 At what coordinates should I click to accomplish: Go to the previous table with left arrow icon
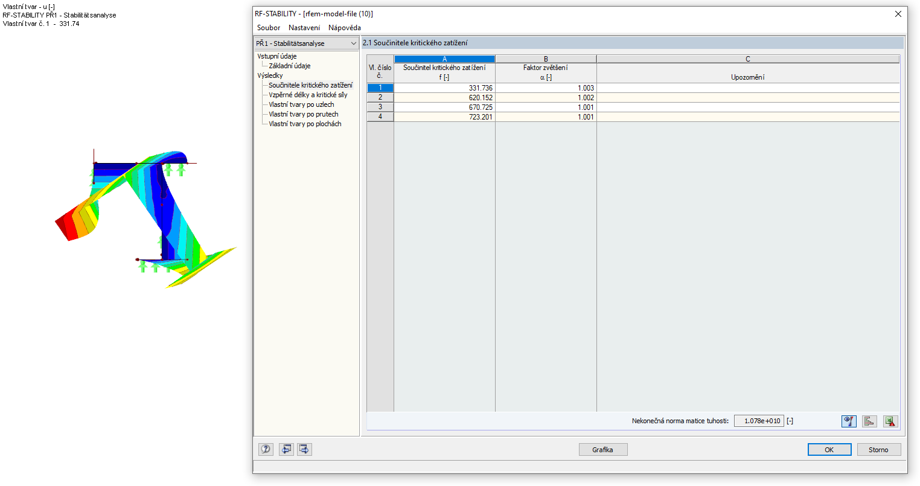286,449
